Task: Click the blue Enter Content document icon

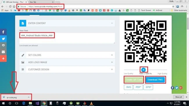Action: 23,23
